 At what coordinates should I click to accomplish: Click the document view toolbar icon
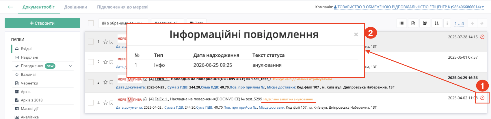413,23
